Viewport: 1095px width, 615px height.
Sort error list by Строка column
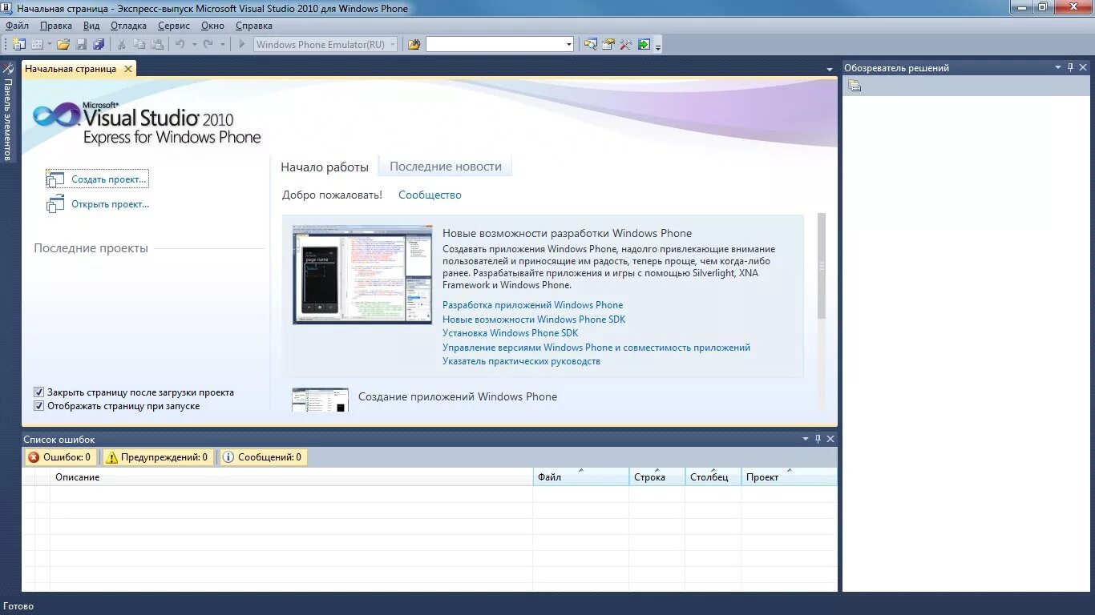[657, 477]
